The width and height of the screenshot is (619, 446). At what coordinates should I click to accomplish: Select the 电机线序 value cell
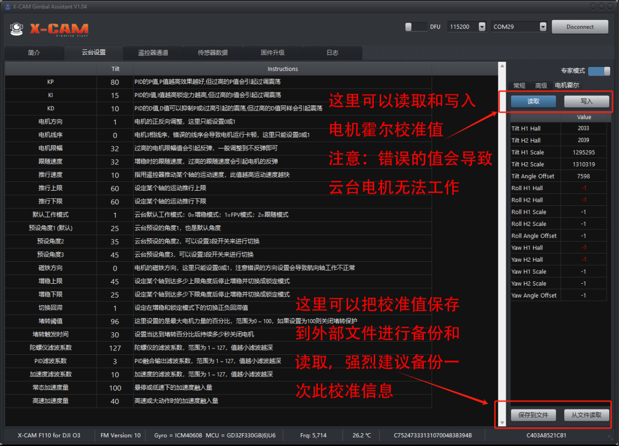click(115, 135)
